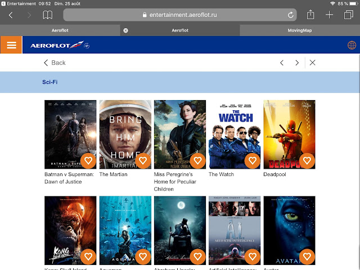Tap the Wi-Fi status icon
The width and height of the screenshot is (360, 270).
332,3
